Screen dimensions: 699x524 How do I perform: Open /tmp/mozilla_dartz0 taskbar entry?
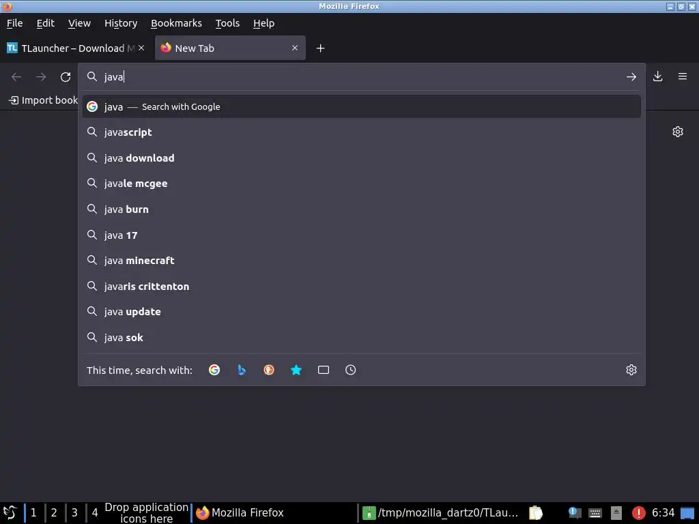pyautogui.click(x=442, y=513)
